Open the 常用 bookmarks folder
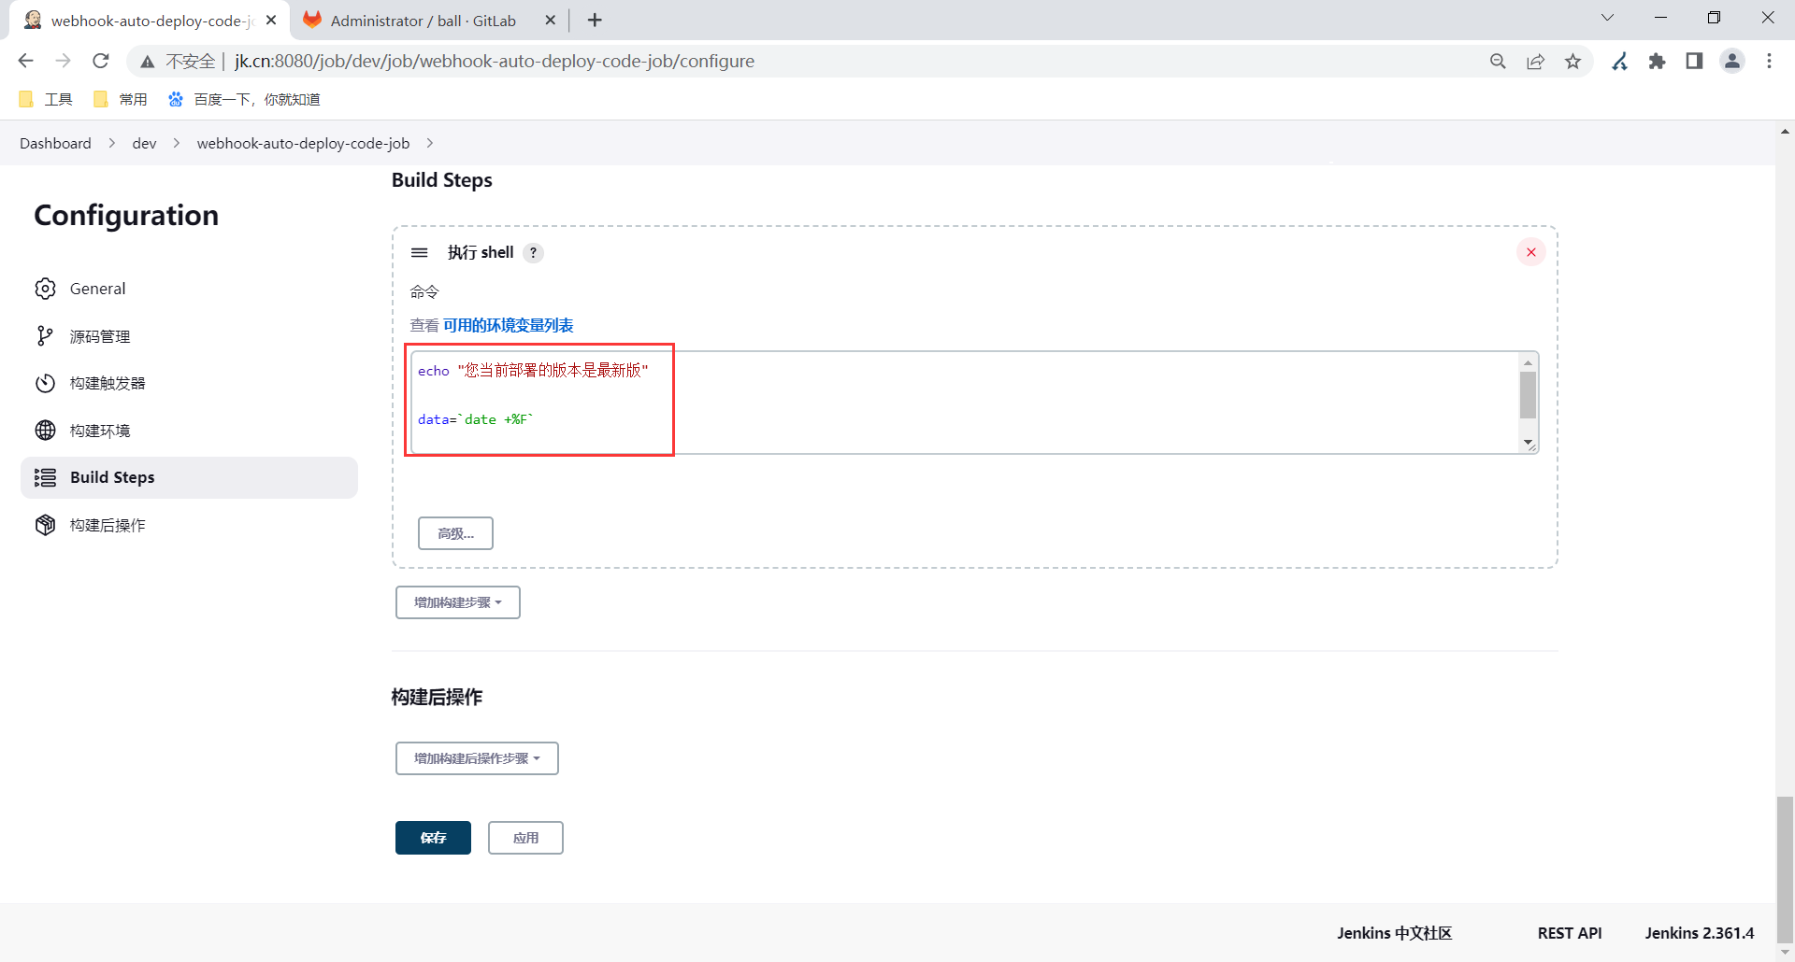1795x962 pixels. click(x=120, y=99)
